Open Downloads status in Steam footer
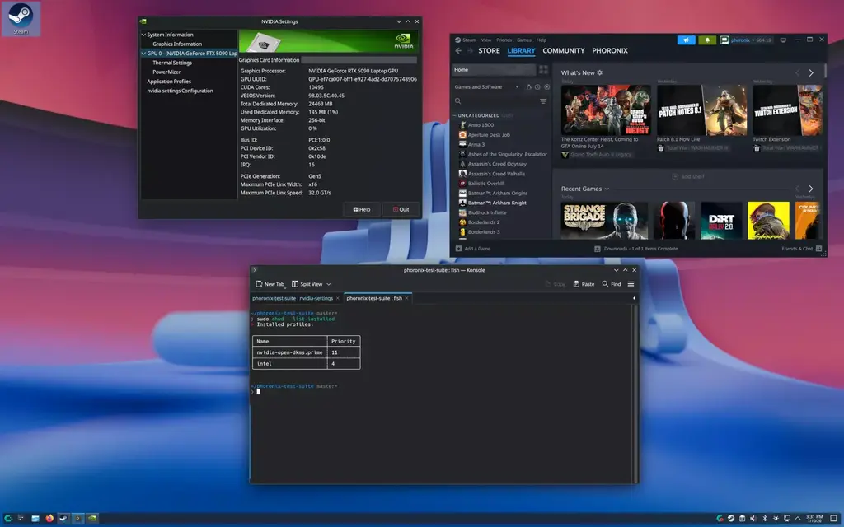The image size is (844, 527). [635, 249]
